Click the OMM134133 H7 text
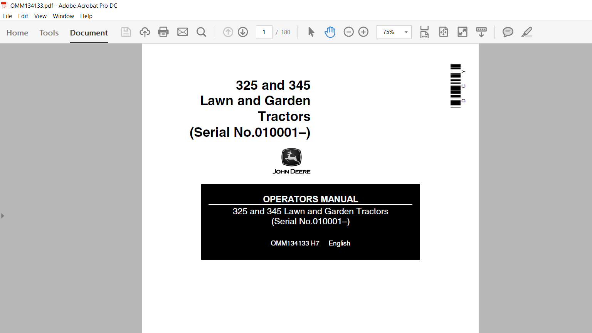This screenshot has height=333, width=592. [295, 243]
